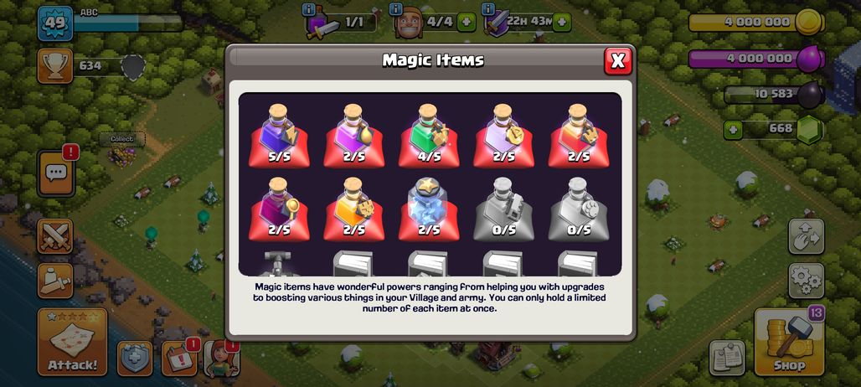Image resolution: width=861 pixels, height=387 pixels.
Task: Select the star rune jar item
Action: point(429,209)
